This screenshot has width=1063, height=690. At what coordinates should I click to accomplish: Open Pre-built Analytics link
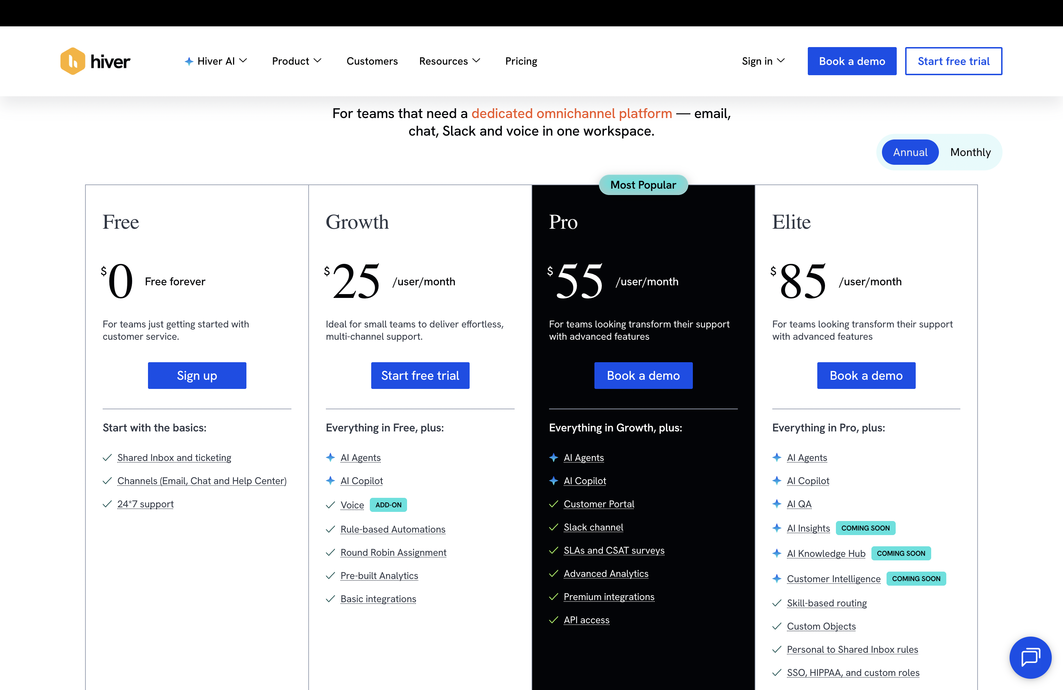point(379,576)
